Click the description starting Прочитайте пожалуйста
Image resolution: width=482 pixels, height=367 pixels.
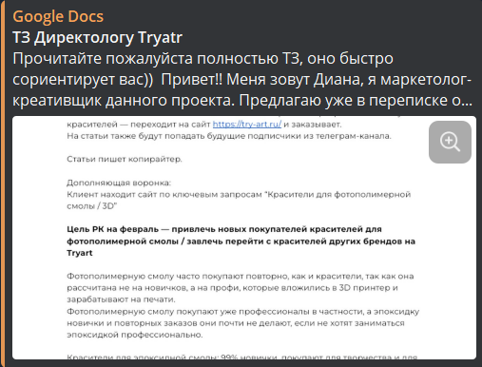[242, 79]
